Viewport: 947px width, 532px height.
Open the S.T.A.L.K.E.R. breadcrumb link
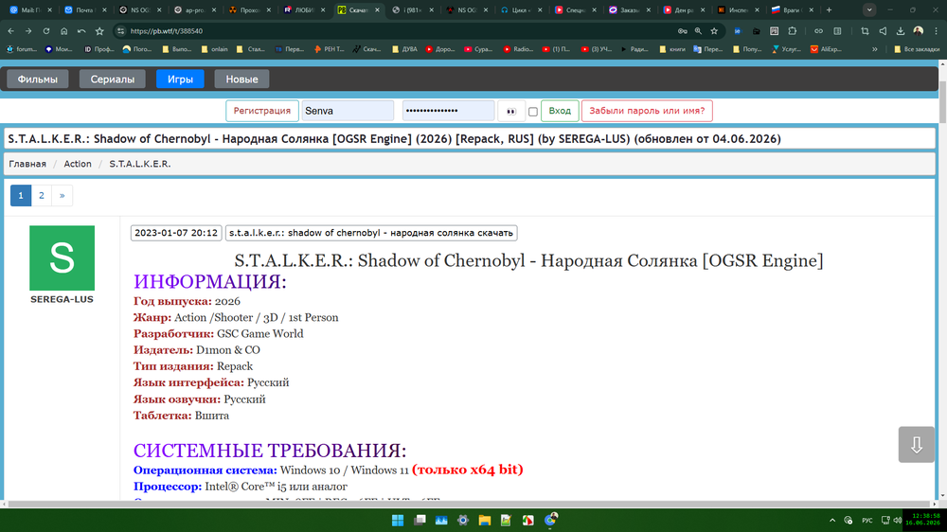139,164
